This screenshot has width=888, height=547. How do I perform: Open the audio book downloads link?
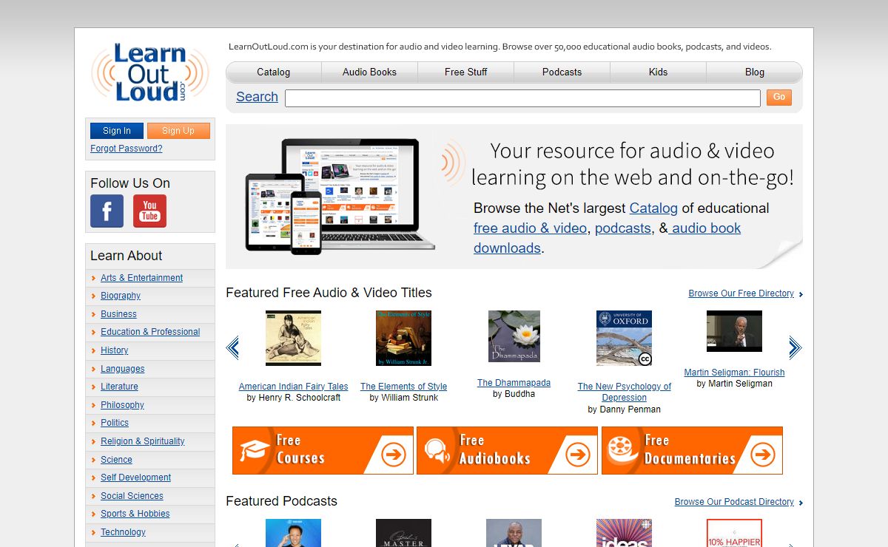[607, 238]
